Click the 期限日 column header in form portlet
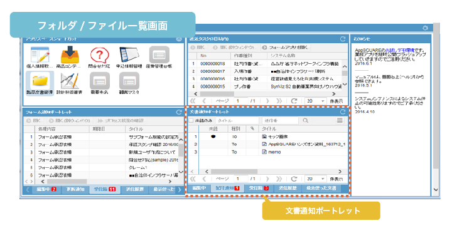The height and width of the screenshot is (238, 452). click(107, 129)
